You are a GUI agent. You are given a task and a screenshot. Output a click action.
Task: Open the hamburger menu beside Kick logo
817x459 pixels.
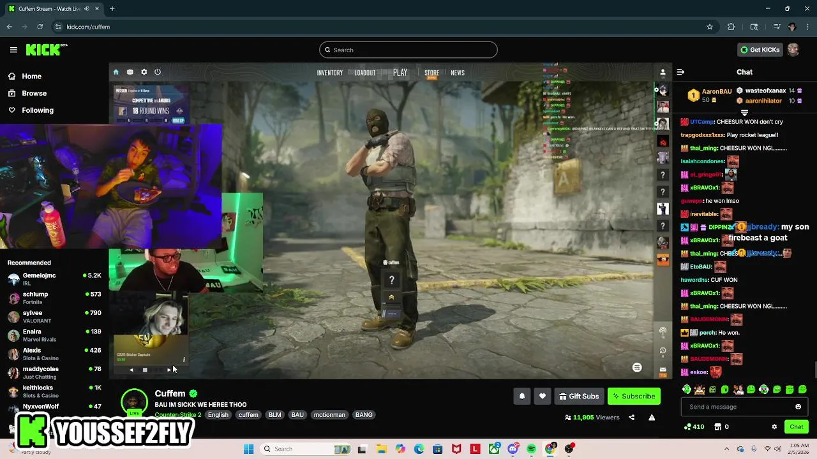(13, 50)
